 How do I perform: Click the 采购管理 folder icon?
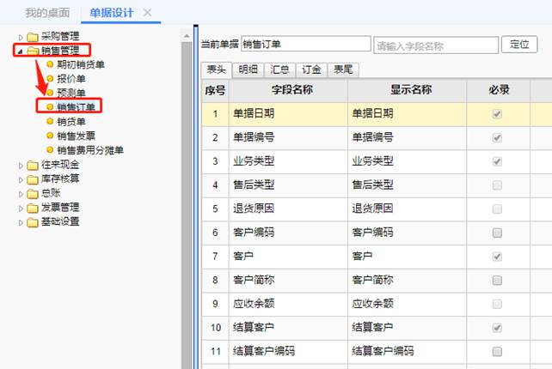coord(33,37)
